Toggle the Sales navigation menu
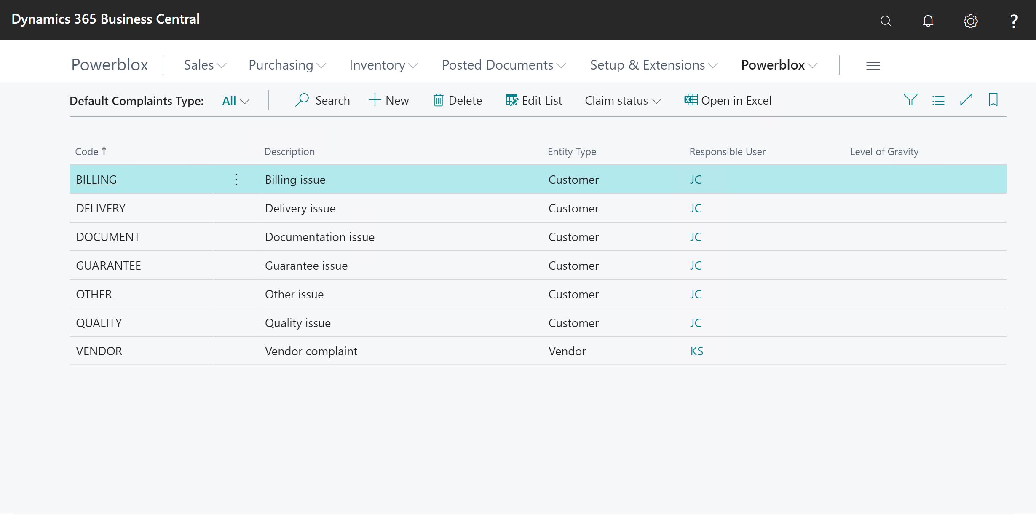 click(203, 64)
